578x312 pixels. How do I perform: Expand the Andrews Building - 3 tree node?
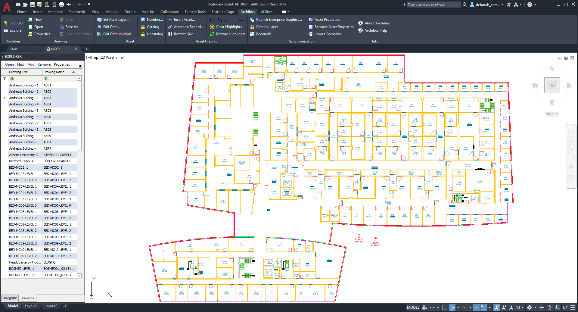(4, 98)
